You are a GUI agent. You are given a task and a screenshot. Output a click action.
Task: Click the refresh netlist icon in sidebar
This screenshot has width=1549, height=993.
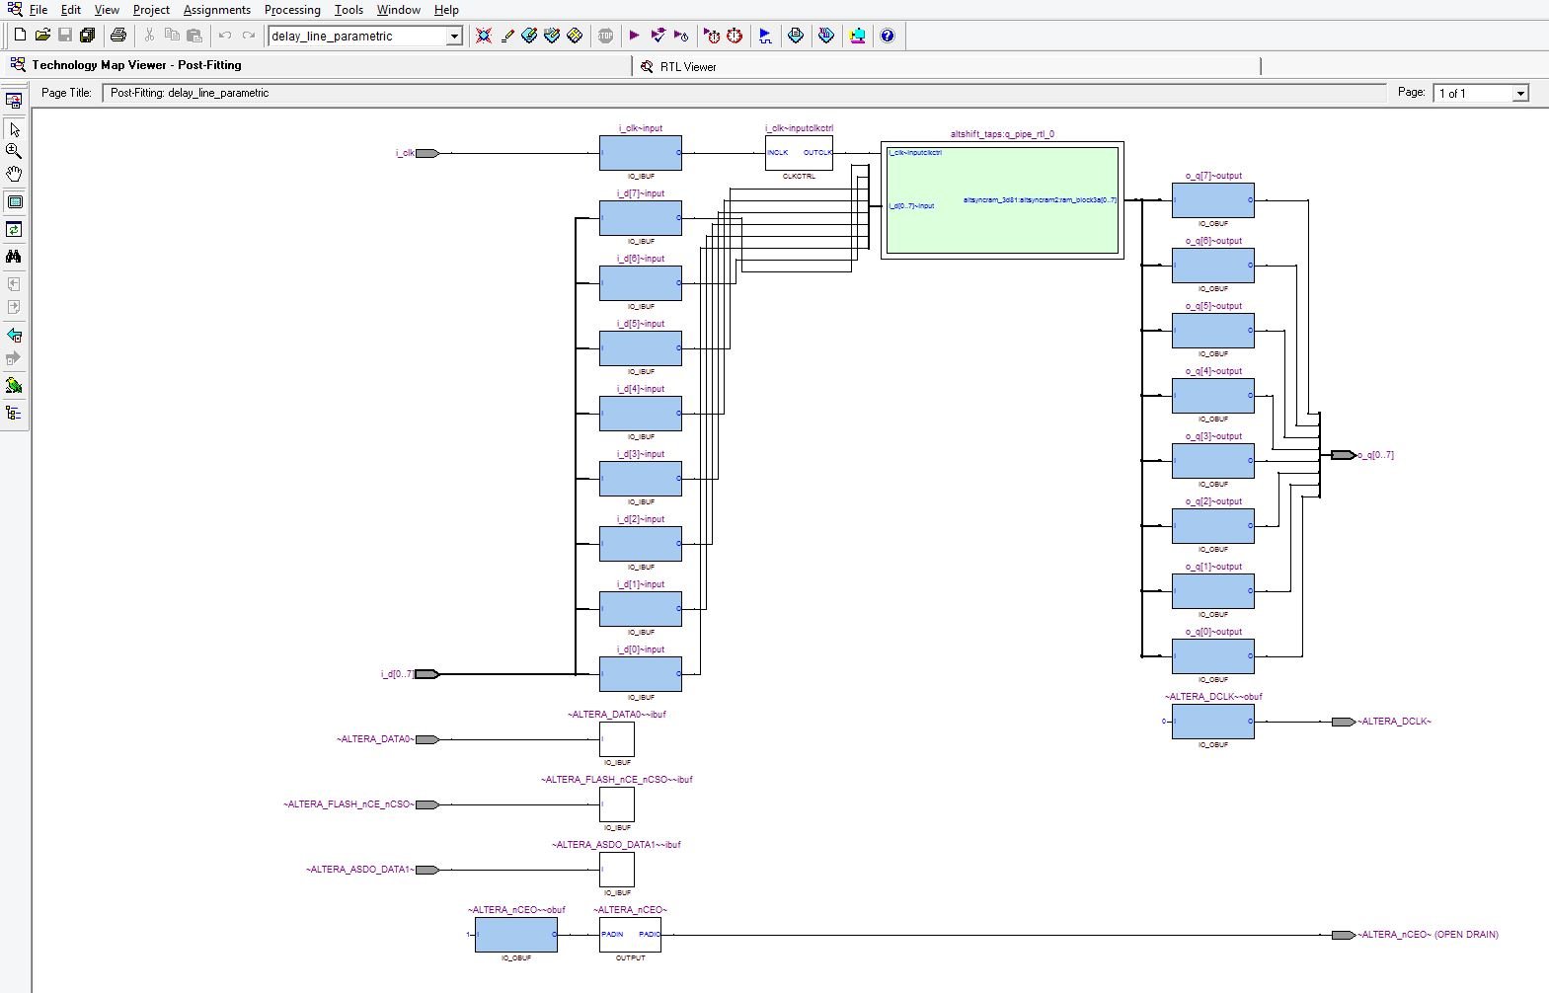14,229
